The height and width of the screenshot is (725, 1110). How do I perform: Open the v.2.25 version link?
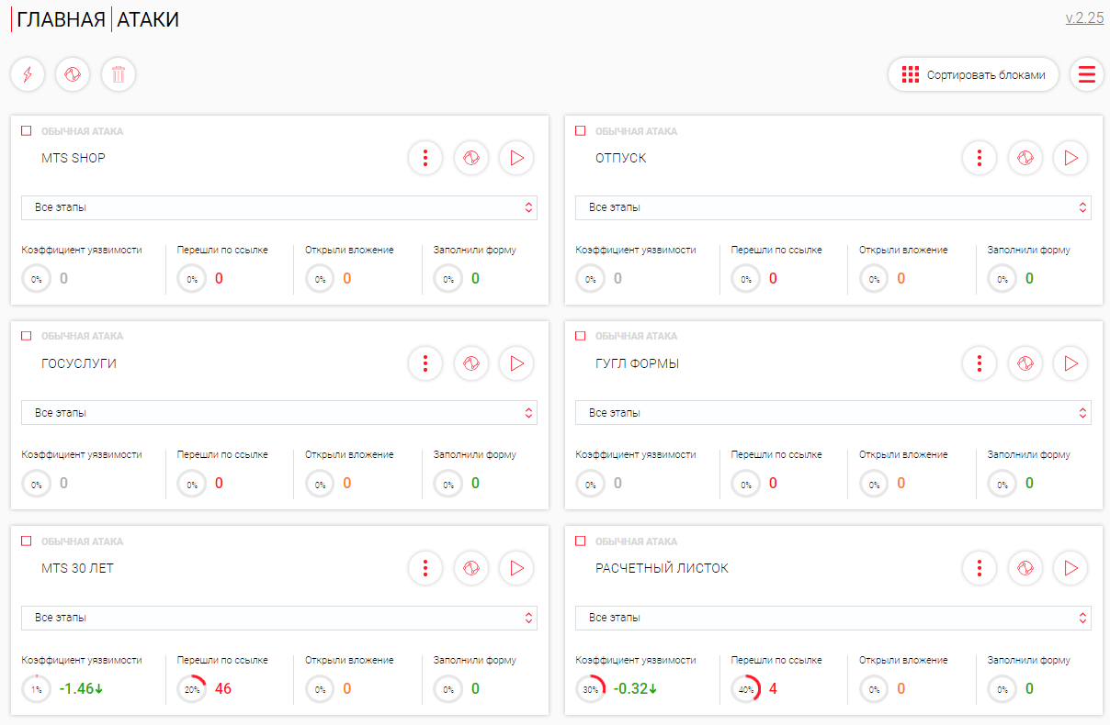[1084, 17]
